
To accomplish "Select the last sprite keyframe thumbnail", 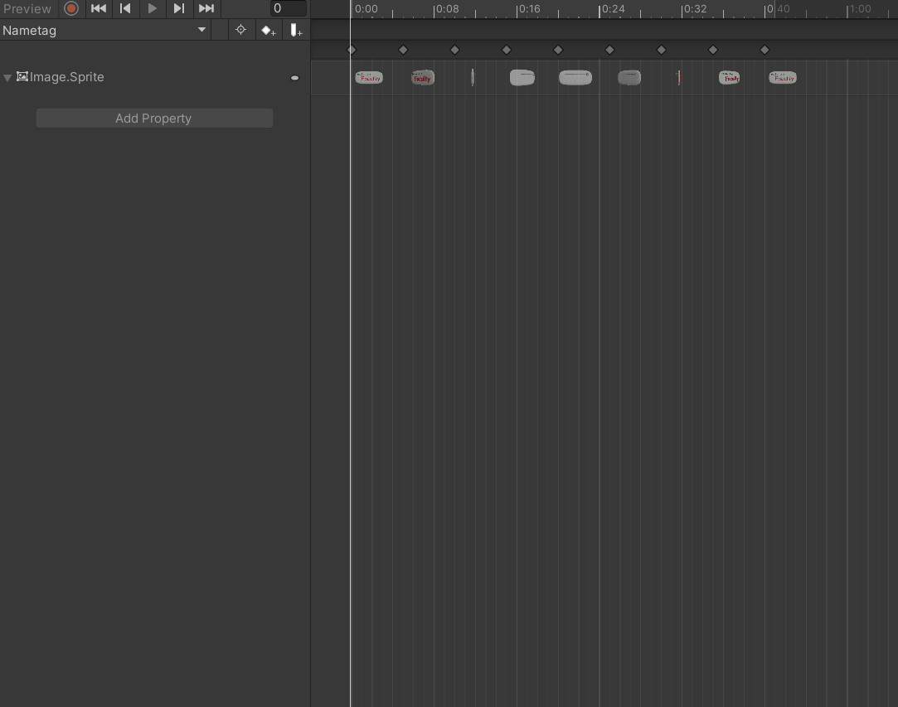I will [x=782, y=78].
